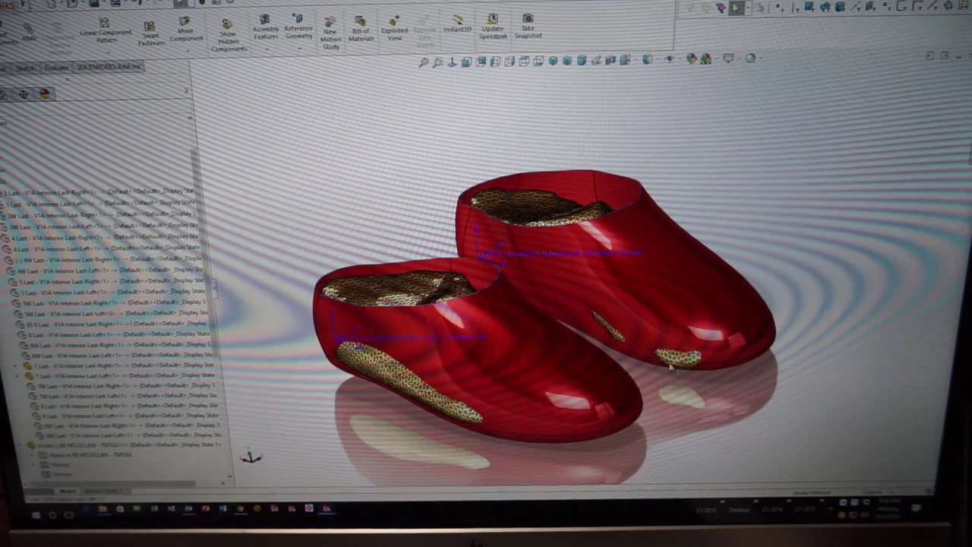Select Zoom to Area magnifier icon
Screen dimensions: 972x547
[x=437, y=62]
